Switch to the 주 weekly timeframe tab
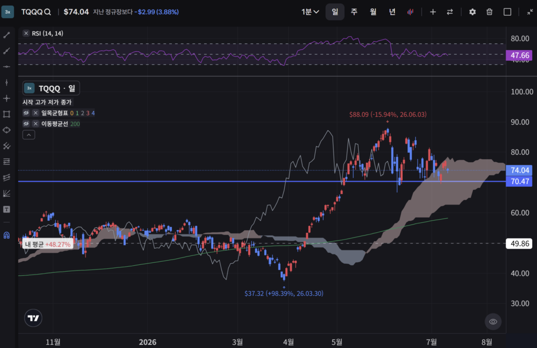537x348 pixels. [x=354, y=12]
